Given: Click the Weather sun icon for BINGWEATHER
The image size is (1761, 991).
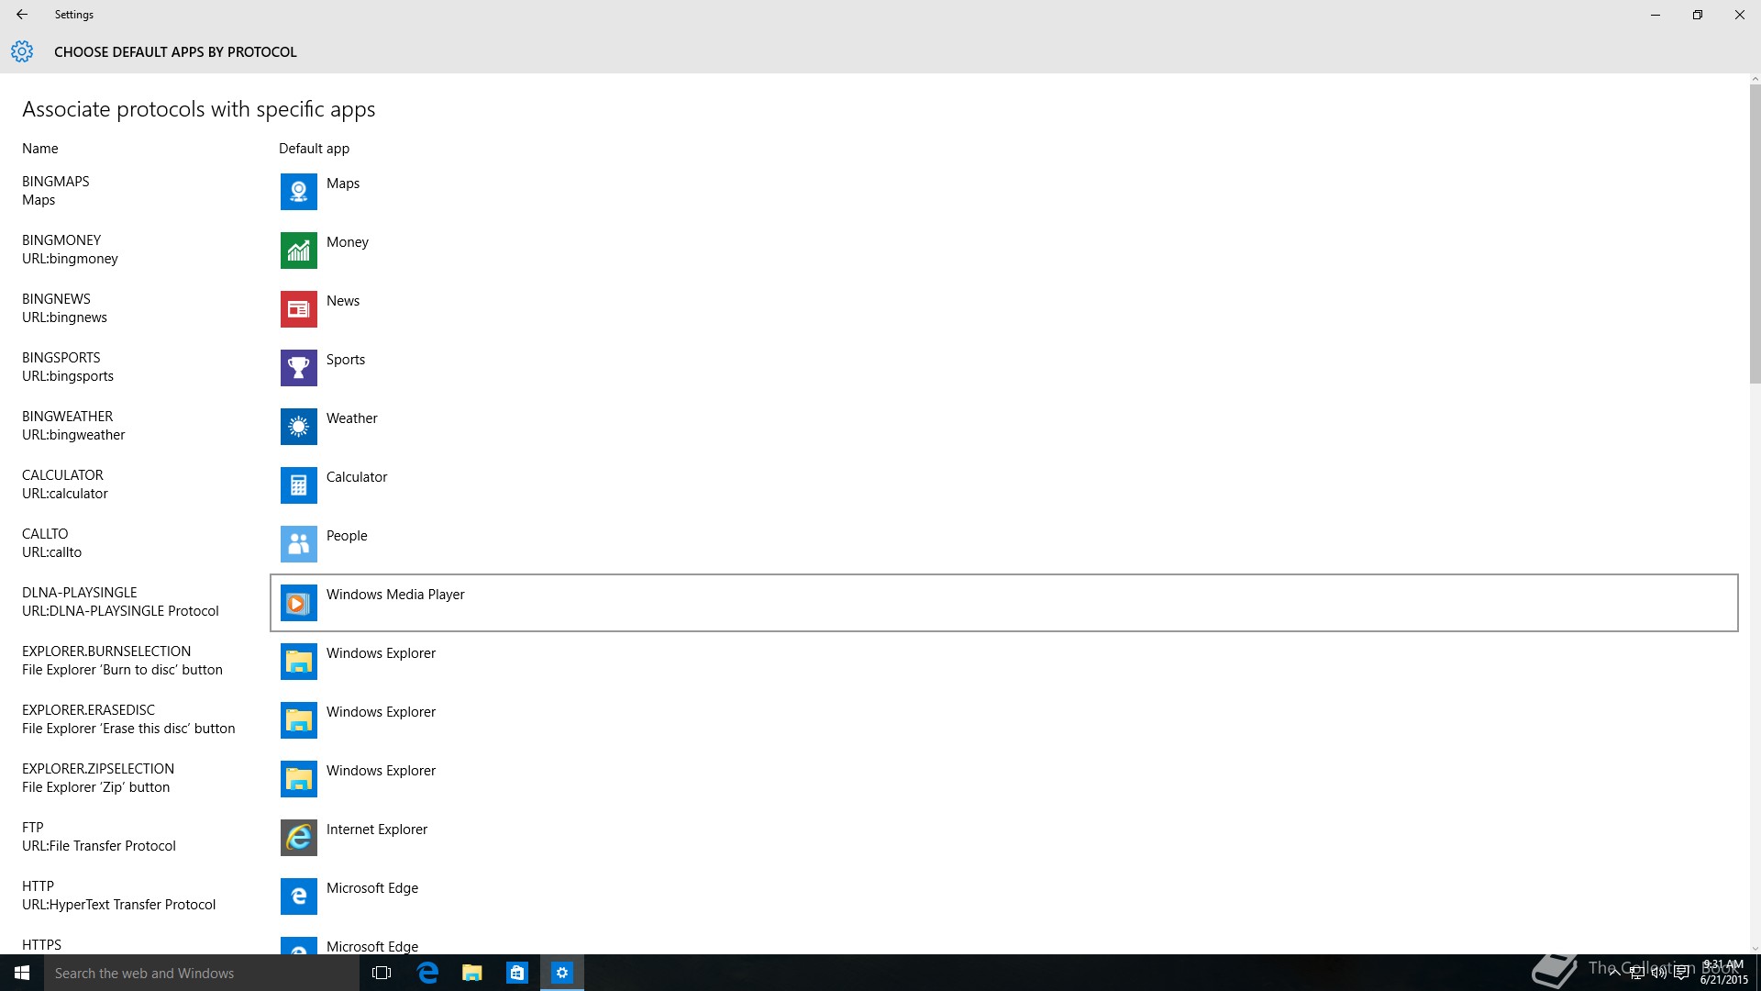Looking at the screenshot, I should [298, 427].
